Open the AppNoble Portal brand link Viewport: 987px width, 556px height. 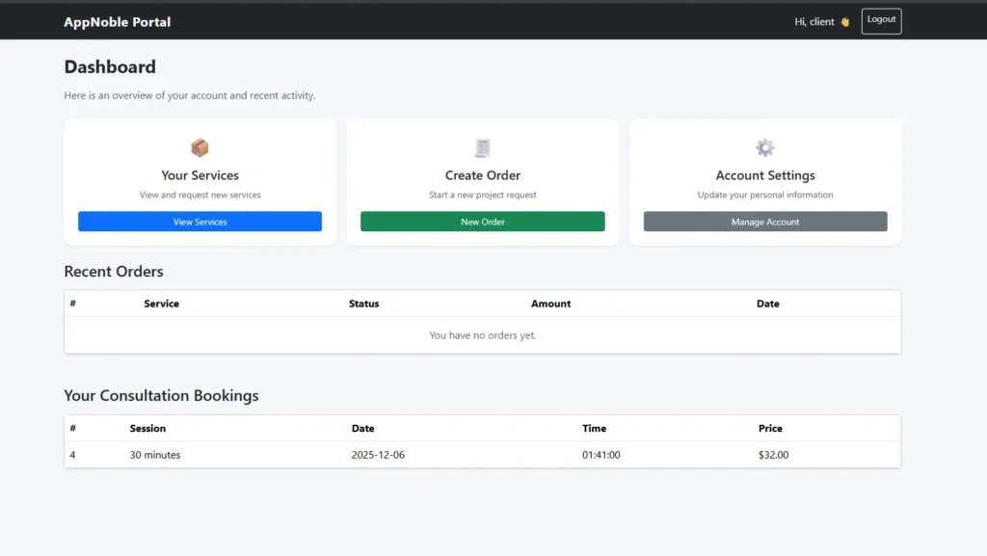[x=118, y=22]
